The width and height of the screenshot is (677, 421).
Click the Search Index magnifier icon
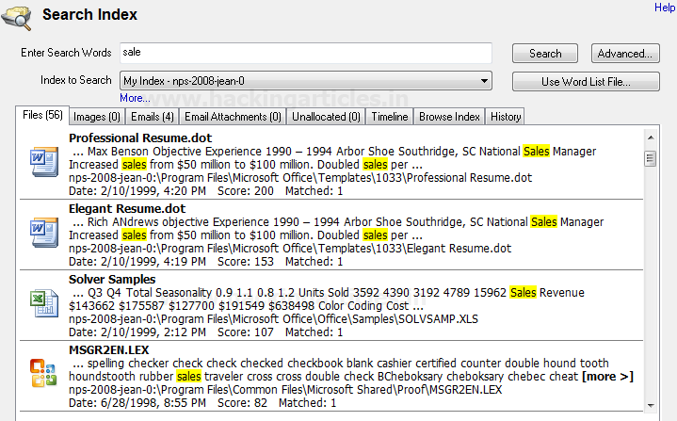[x=18, y=15]
